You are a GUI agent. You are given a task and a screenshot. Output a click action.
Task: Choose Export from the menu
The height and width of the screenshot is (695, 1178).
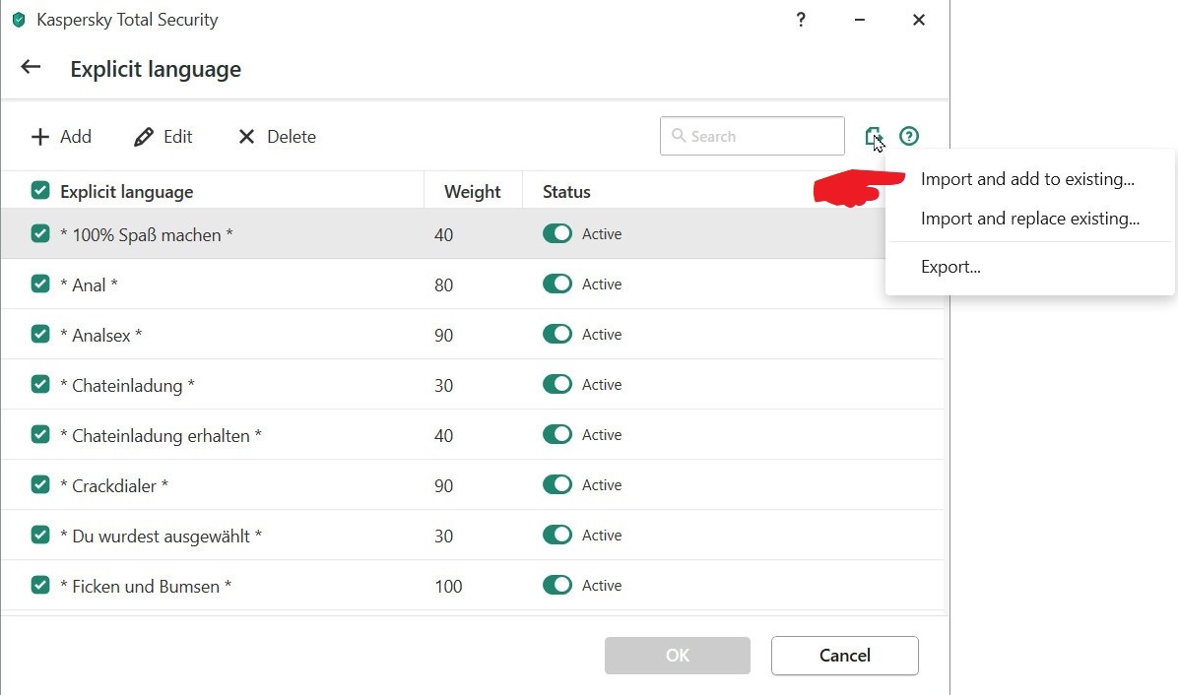[x=950, y=267]
